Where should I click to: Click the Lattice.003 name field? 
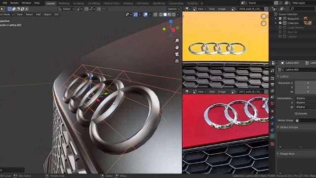(x=300, y=70)
